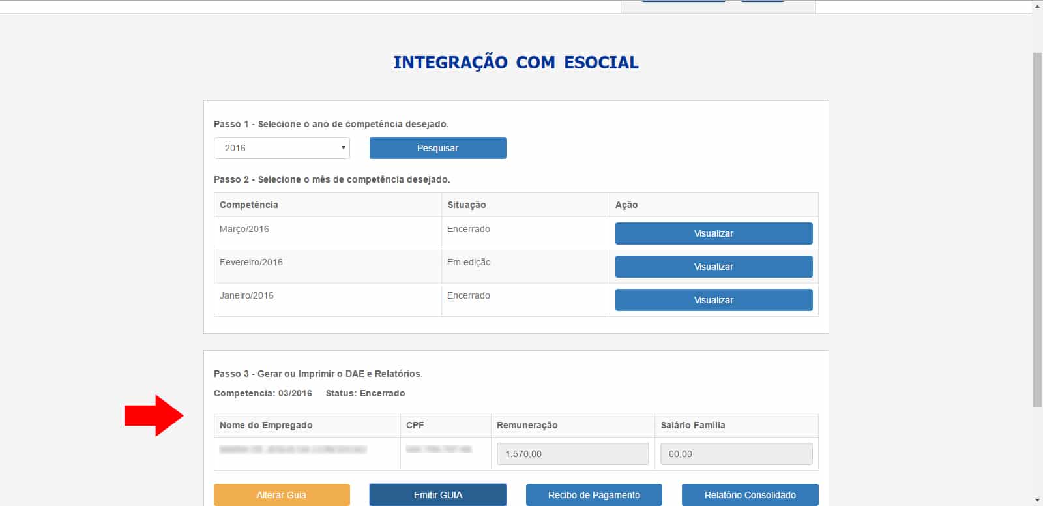
Task: Click the vertical page scrollbar thumb
Action: point(1037,228)
